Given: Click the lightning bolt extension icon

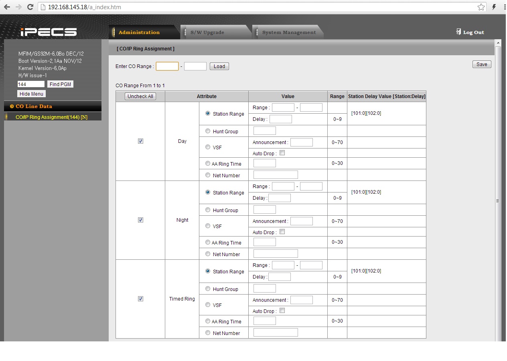Looking at the screenshot, I should click(494, 7).
